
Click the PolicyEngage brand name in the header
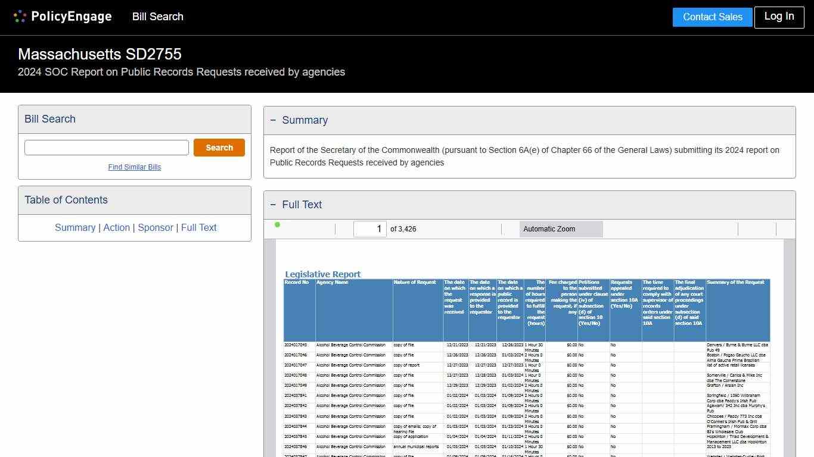72,16
